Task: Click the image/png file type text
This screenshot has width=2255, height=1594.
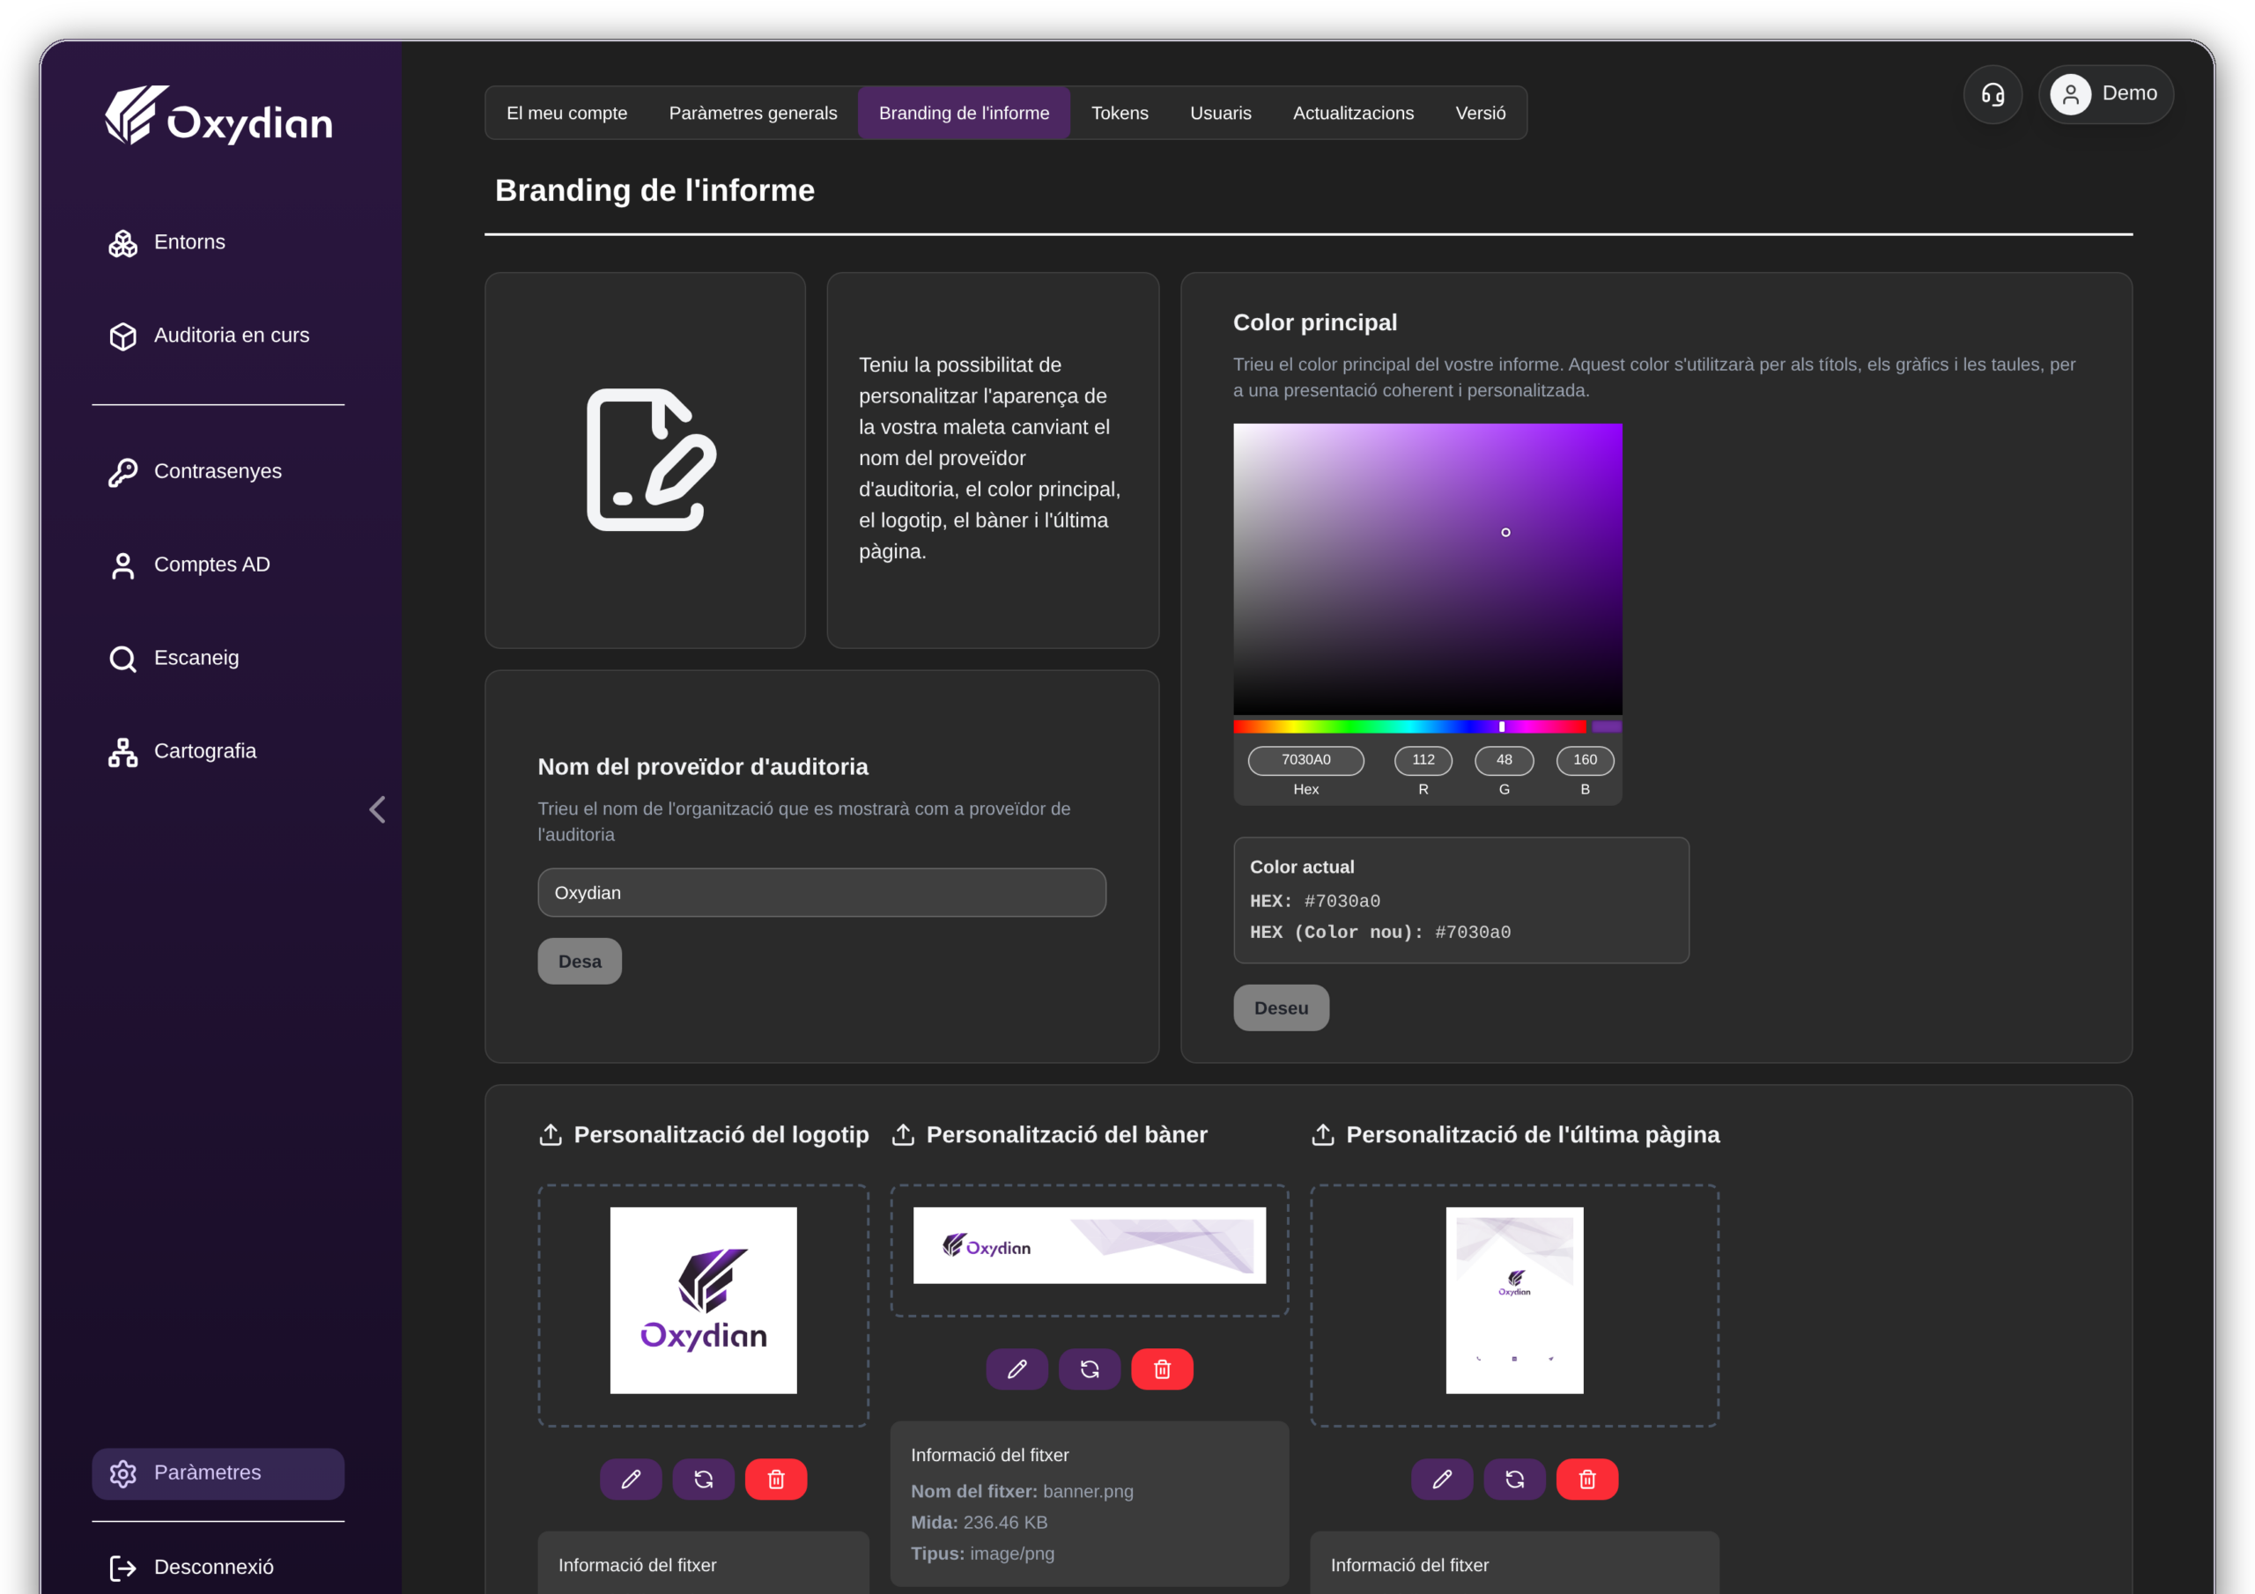Action: (x=1013, y=1553)
